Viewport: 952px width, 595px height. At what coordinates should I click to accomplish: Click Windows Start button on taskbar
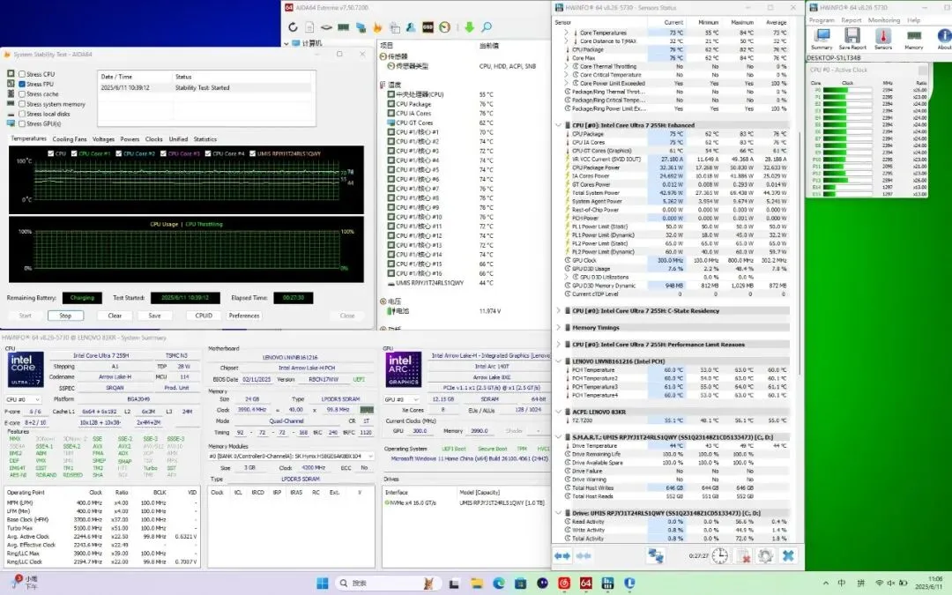(x=323, y=584)
